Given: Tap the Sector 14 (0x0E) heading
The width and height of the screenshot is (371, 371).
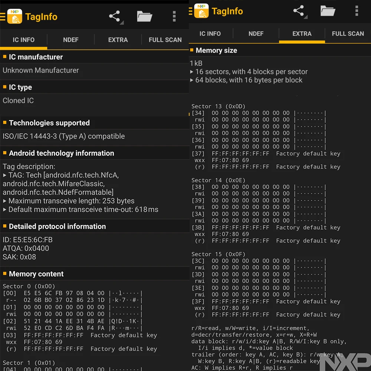Looking at the screenshot, I should click(219, 180).
